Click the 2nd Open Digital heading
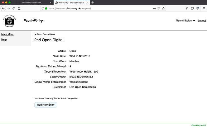 click(49, 40)
